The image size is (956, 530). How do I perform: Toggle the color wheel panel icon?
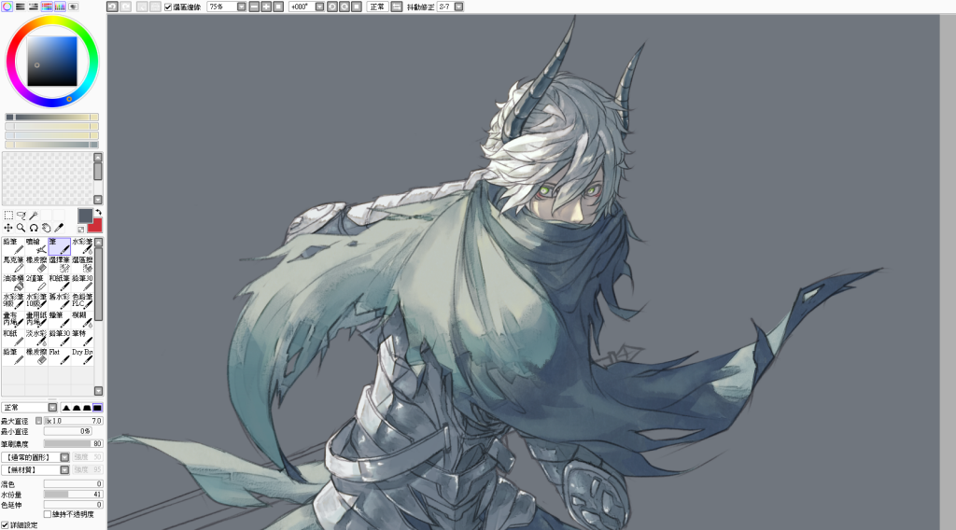[x=7, y=7]
